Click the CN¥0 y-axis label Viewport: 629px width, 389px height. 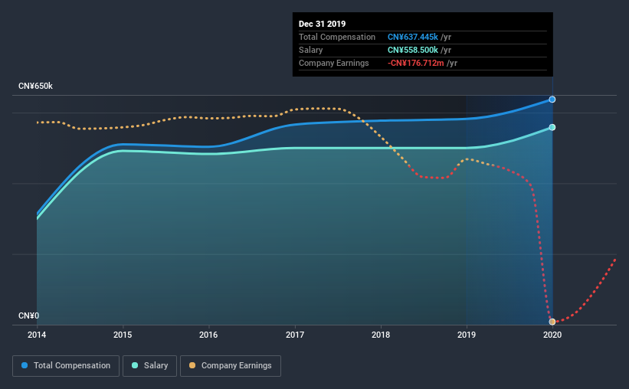(29, 316)
